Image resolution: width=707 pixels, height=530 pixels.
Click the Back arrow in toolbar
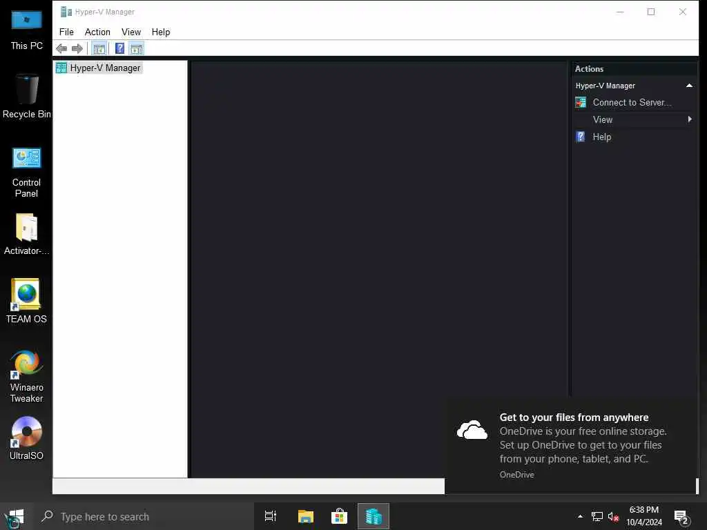coord(61,48)
